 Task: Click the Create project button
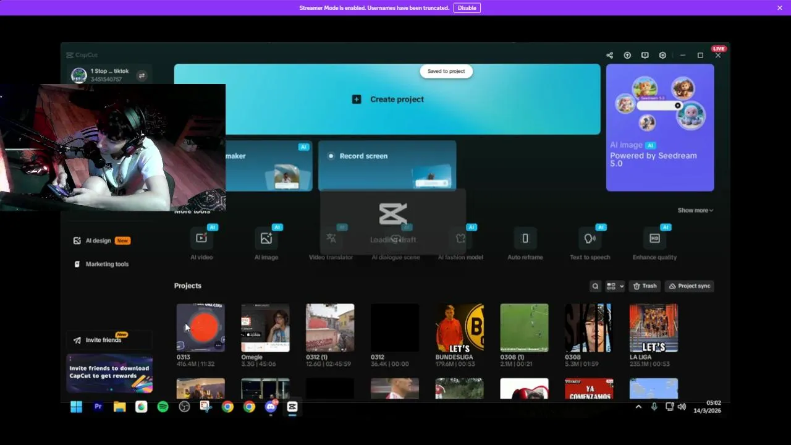pyautogui.click(x=387, y=99)
